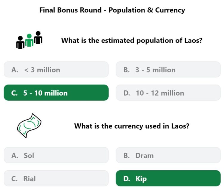Click the word 'Laos' in the population question
Screen dimensions: 224x193
tap(193, 40)
